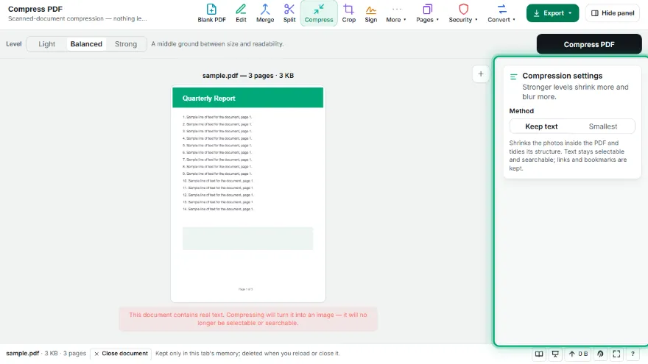648x364 pixels.
Task: Select the Compress tool
Action: [x=319, y=13]
